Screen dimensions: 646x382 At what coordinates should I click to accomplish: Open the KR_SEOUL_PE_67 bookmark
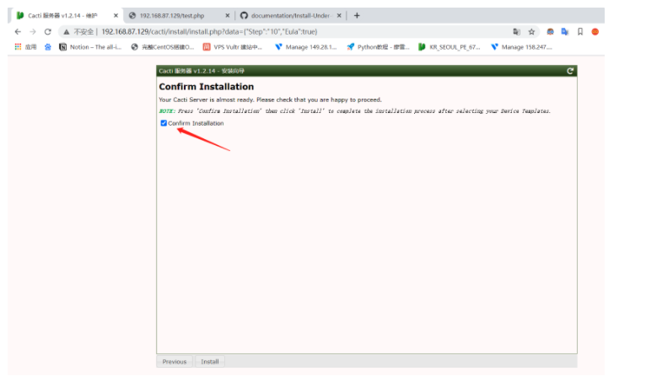pos(450,47)
